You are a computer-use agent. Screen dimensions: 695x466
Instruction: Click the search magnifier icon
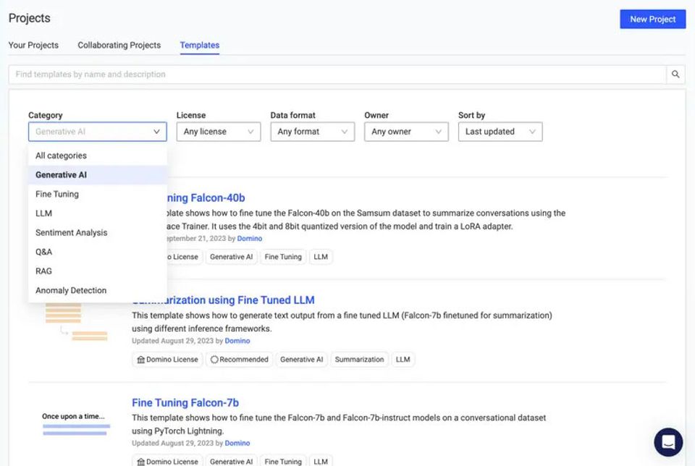[x=675, y=75]
